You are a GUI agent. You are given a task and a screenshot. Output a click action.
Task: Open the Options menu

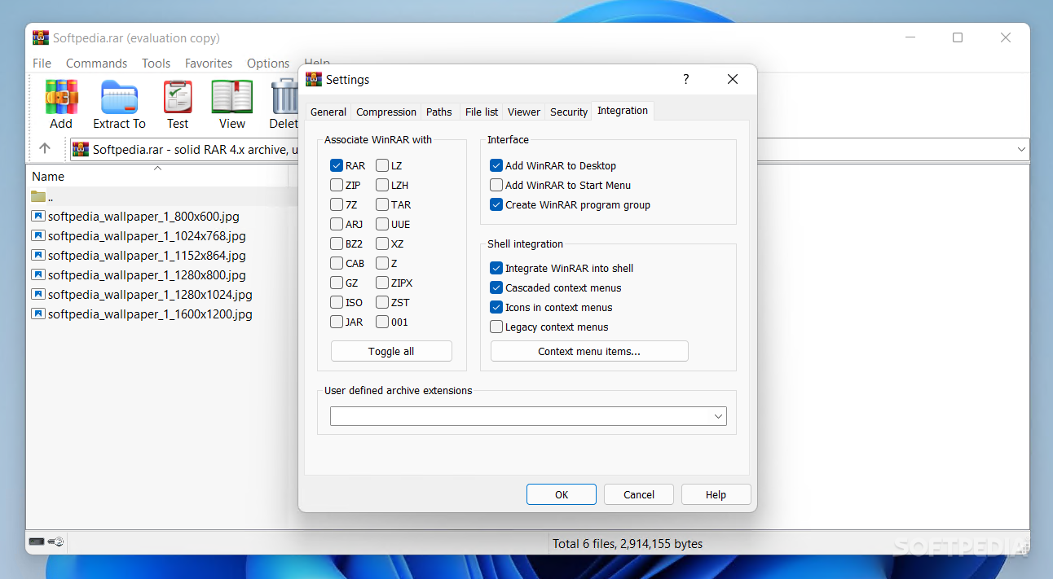tap(268, 63)
